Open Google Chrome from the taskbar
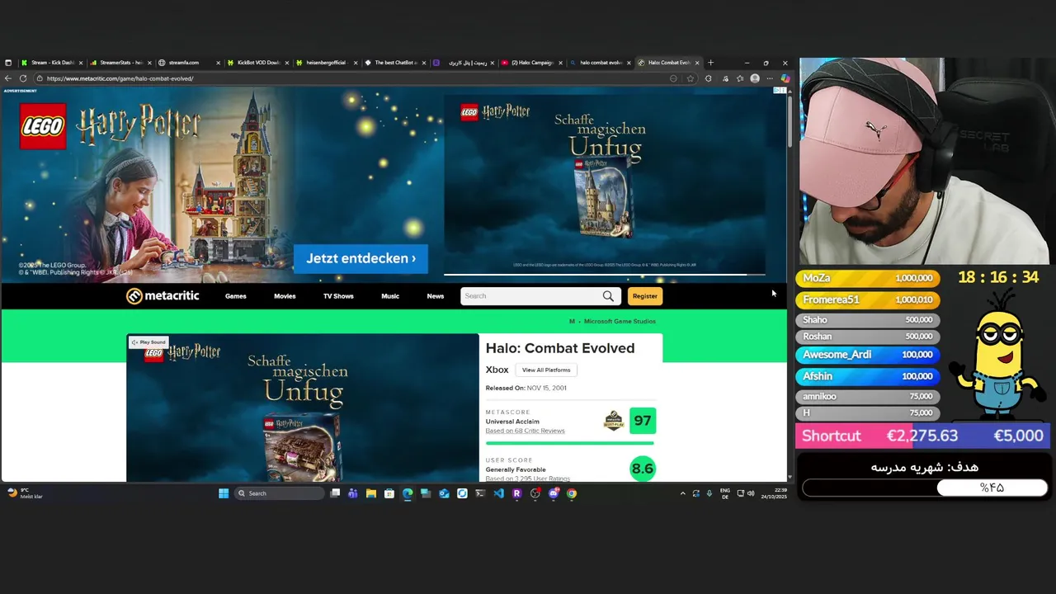Screen dimensions: 1056x594 [571, 493]
